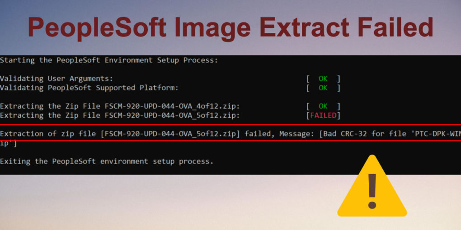Image resolution: width=461 pixels, height=230 pixels.
Task: Click the line "Starting the PeopleSoft Environment Setup Process:"
Action: click(109, 60)
